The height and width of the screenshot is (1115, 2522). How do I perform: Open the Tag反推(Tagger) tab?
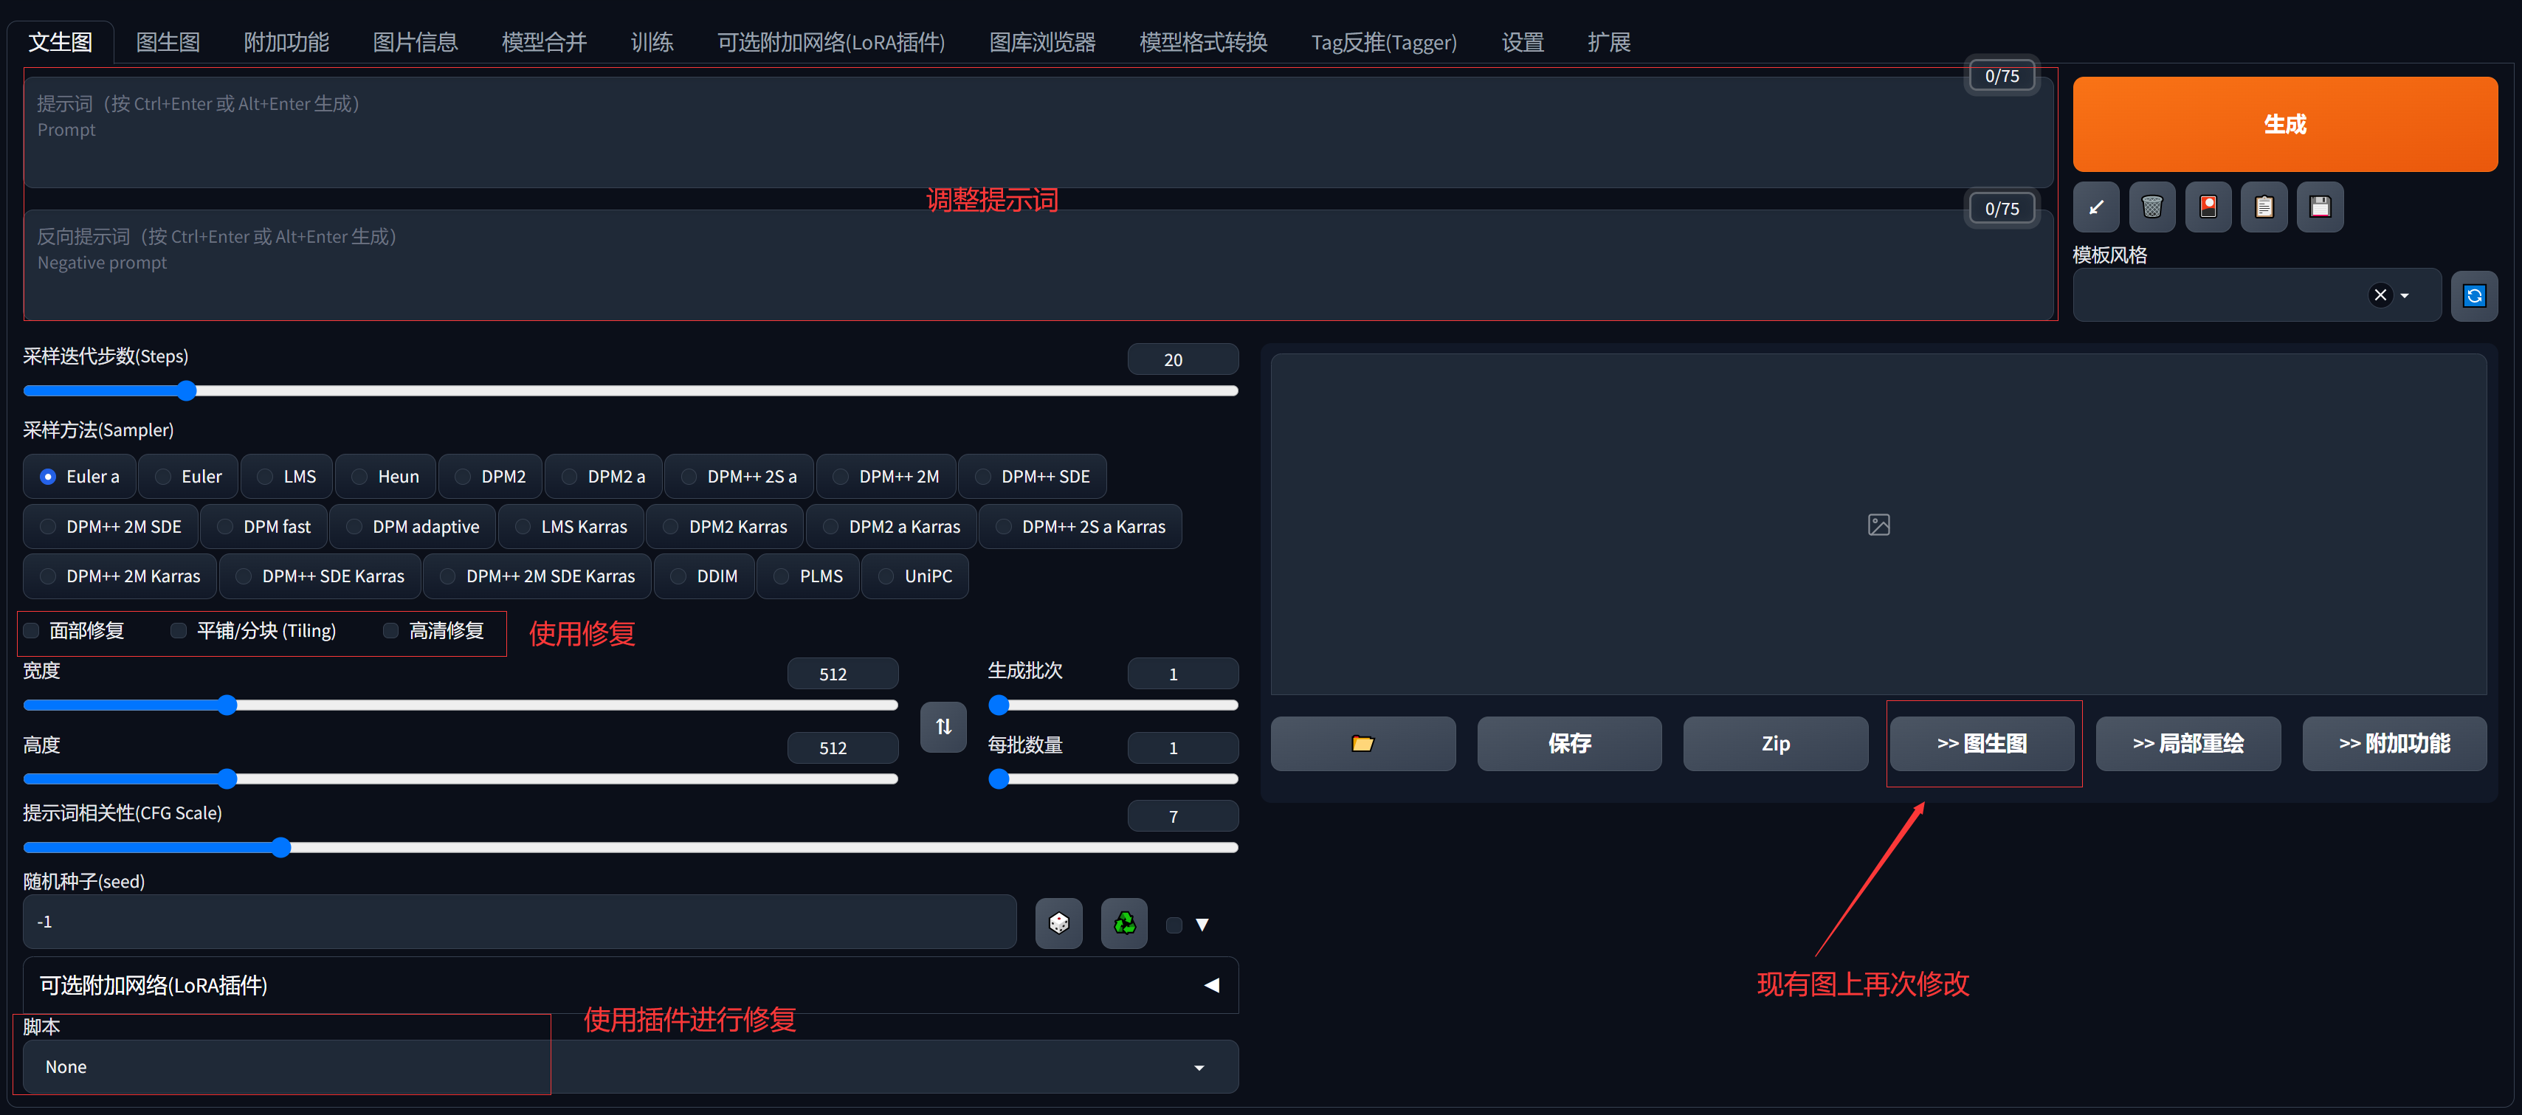pyautogui.click(x=1383, y=42)
